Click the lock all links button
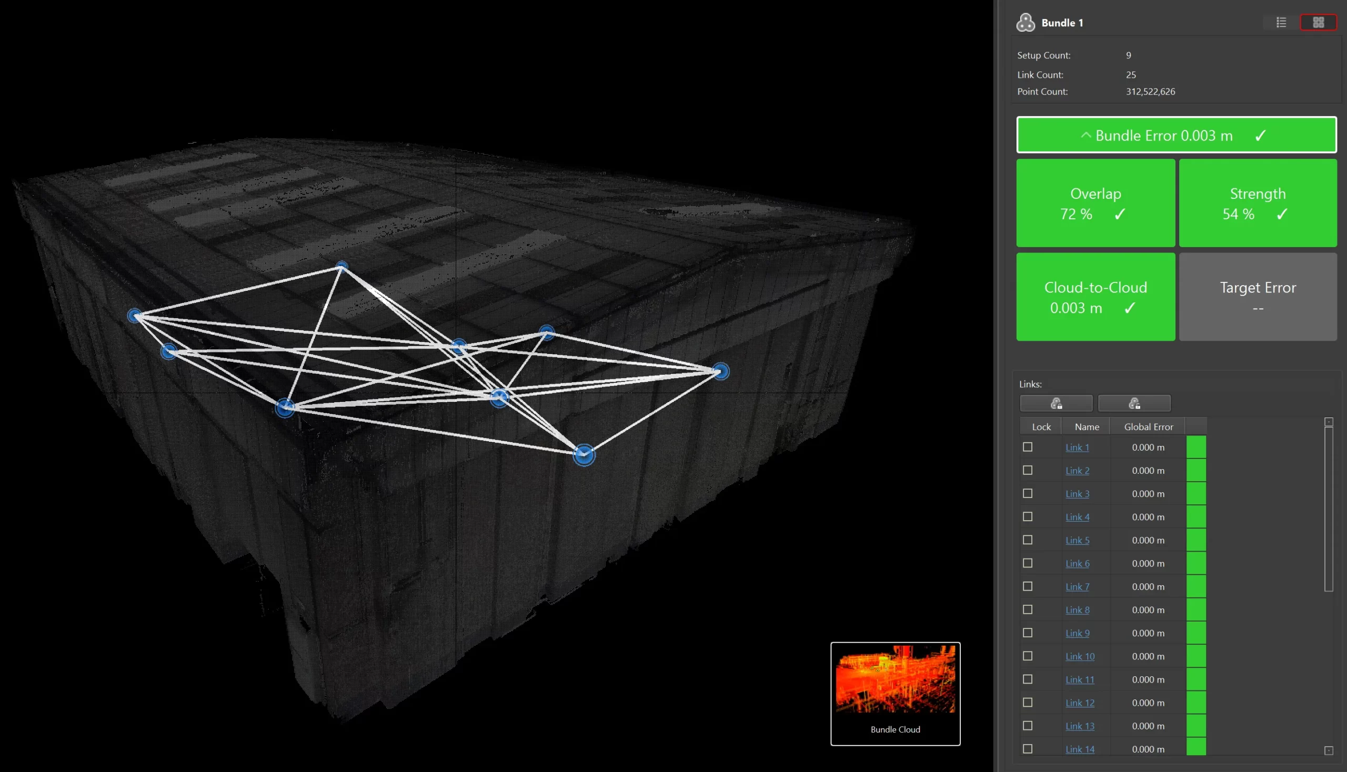 1056,403
